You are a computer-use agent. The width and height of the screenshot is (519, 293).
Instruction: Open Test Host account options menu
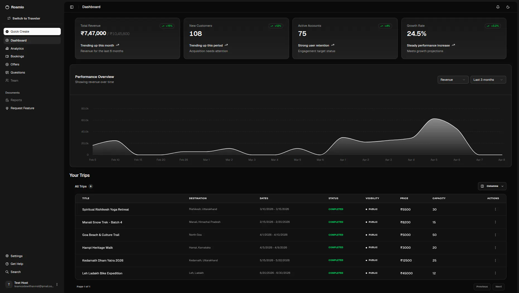pyautogui.click(x=57, y=284)
